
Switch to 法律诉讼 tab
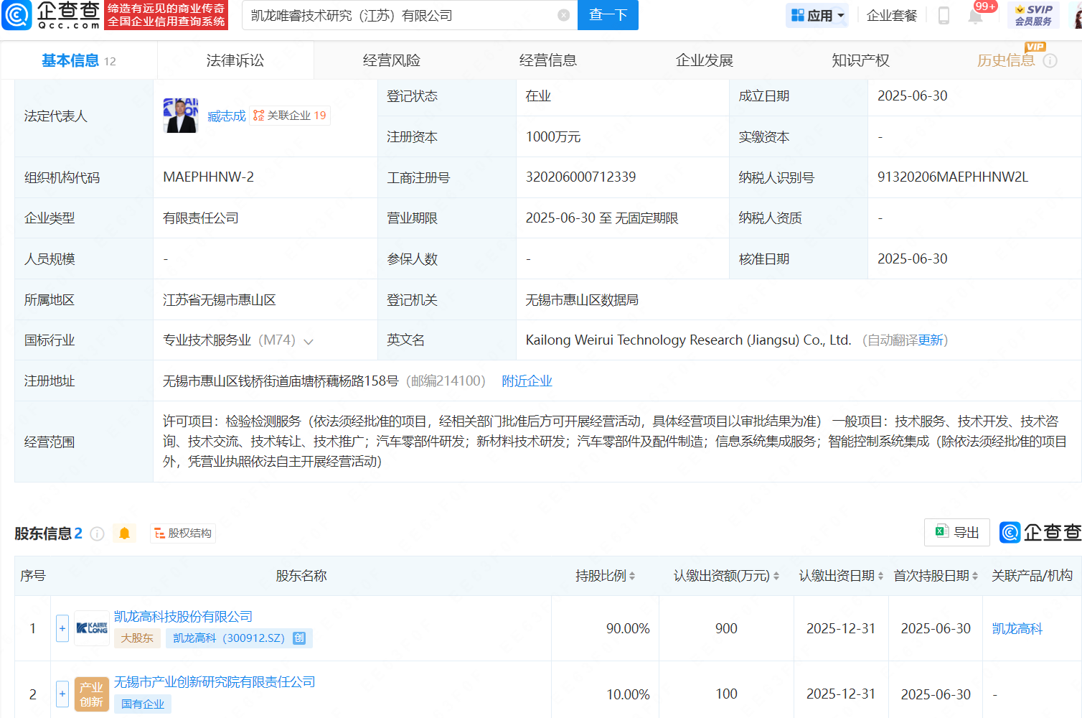235,61
